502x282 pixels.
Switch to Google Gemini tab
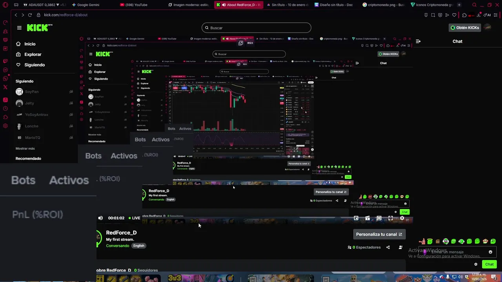pos(88,5)
